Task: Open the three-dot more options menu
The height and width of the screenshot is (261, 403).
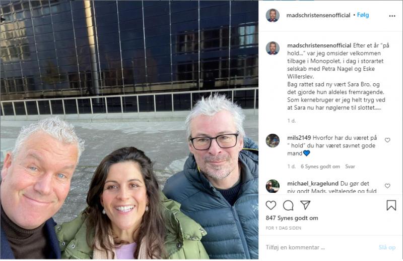Action: pos(392,16)
